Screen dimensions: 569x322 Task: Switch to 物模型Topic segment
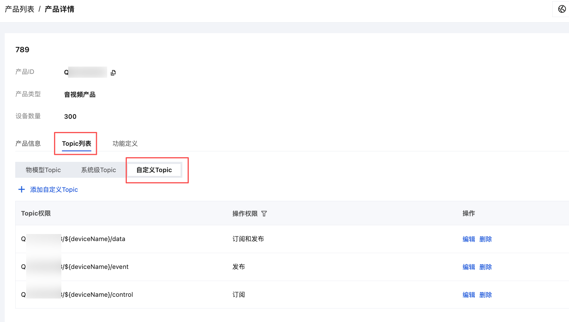click(x=43, y=170)
